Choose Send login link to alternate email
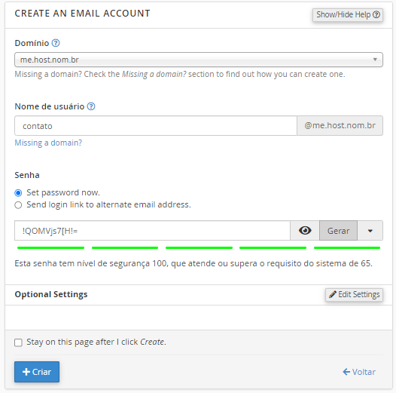 18,204
